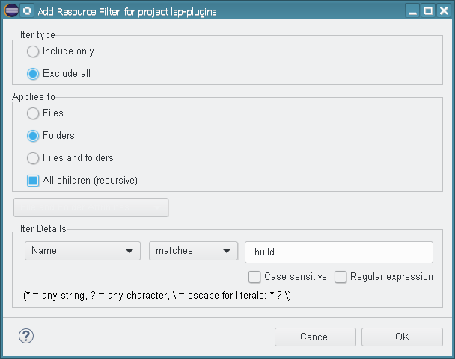Click the circular icon beside the dialog title
Viewport: 455px width, 359px height.
click(x=27, y=11)
